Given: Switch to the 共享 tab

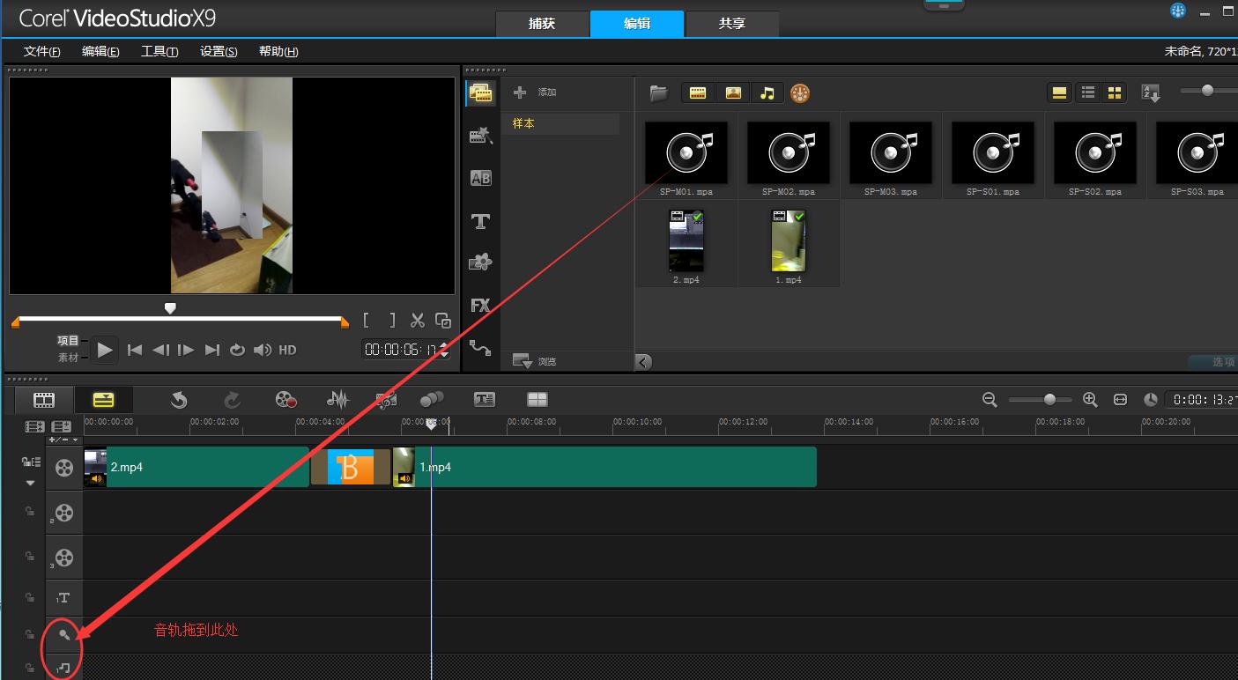Looking at the screenshot, I should [731, 24].
